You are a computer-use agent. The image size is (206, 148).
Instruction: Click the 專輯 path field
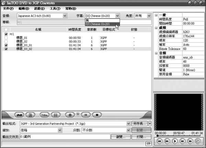84,22
